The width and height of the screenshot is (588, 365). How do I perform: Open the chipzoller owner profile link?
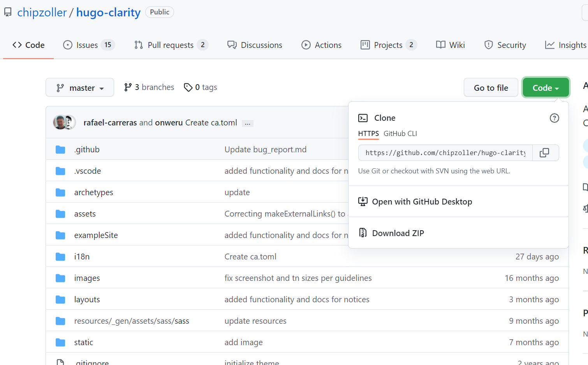coord(42,12)
